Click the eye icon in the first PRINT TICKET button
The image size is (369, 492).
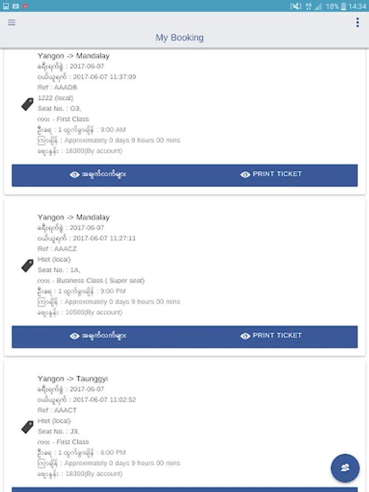pos(245,174)
